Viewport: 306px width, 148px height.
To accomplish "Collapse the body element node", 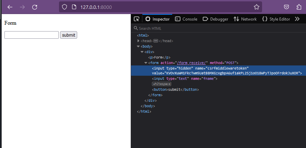I will tap(138, 46).
